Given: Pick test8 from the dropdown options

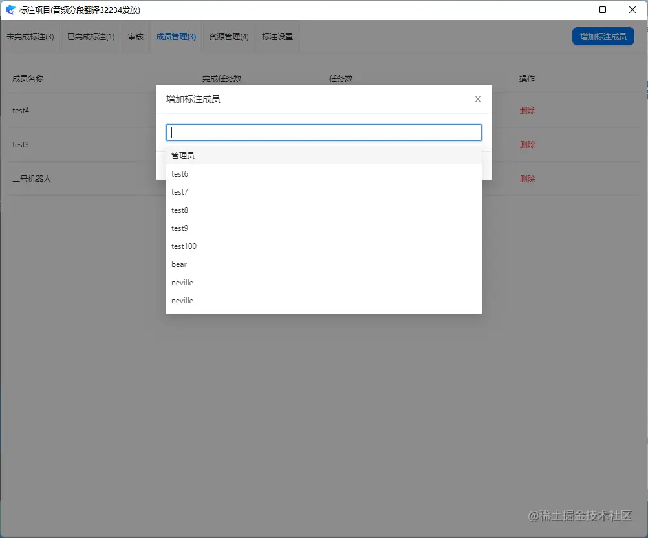Looking at the screenshot, I should [x=323, y=210].
